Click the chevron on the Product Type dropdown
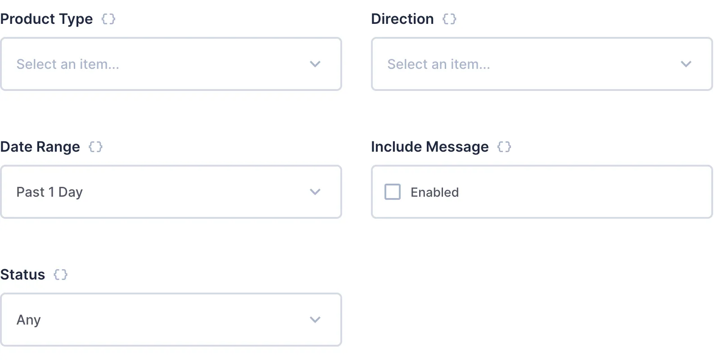 pos(315,64)
